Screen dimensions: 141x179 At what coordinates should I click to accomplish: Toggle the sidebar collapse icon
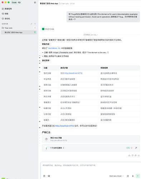(35, 3)
